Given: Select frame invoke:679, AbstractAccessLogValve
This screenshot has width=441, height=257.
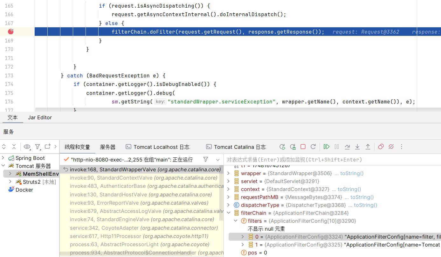Looking at the screenshot, I should click(x=141, y=211).
